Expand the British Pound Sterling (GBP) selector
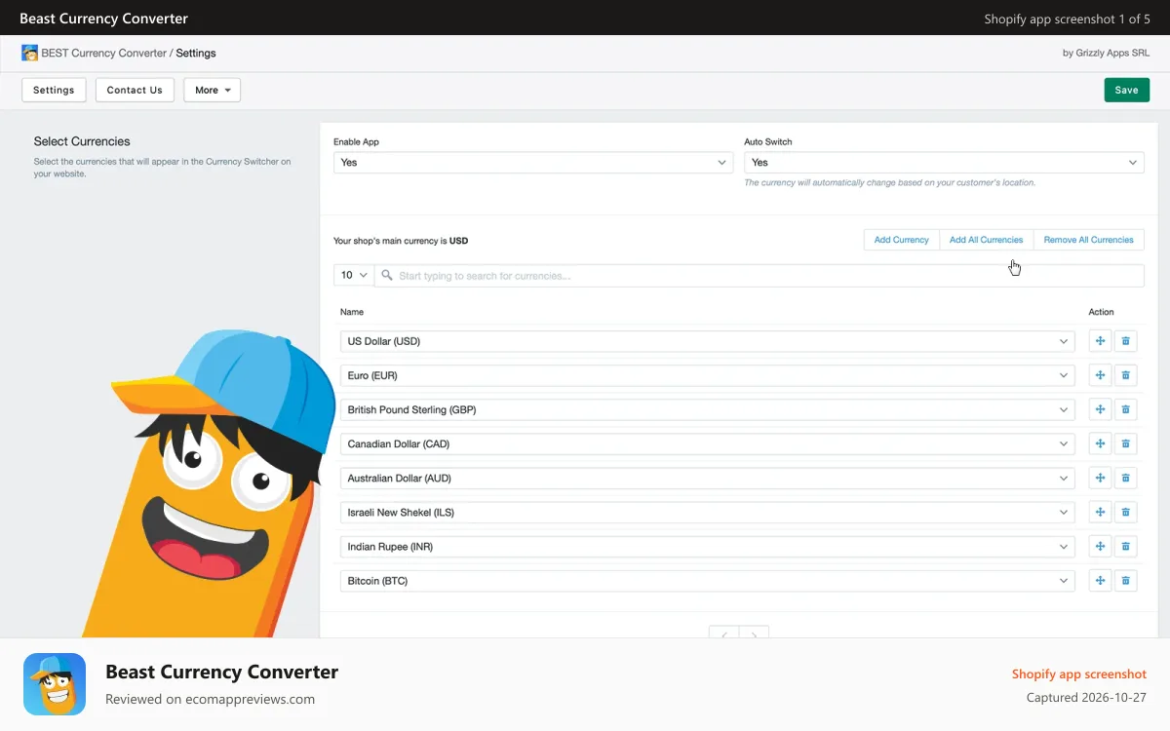The image size is (1170, 731). point(707,409)
